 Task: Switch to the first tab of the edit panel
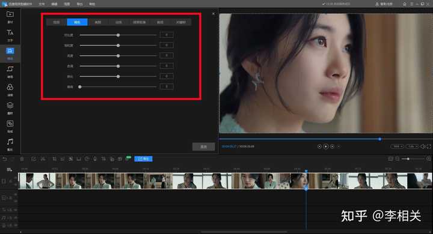pyautogui.click(x=57, y=22)
